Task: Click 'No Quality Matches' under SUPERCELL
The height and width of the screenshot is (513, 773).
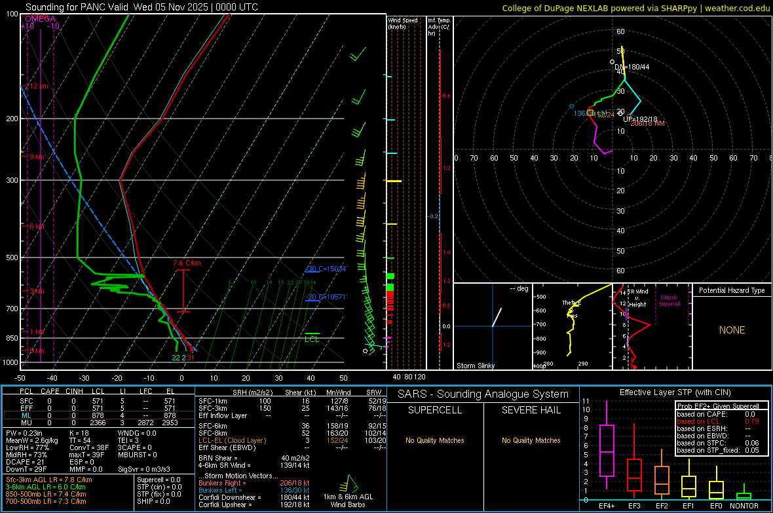Action: pos(435,440)
